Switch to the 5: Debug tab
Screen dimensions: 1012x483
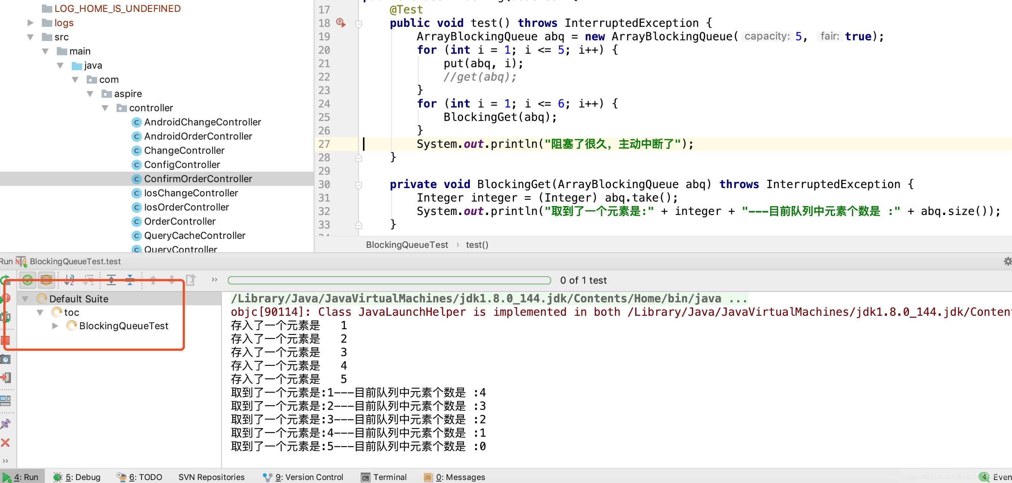(77, 477)
